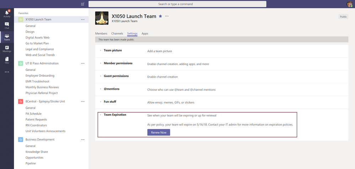
Task: Open the RN Coordinators channel
Action: pyautogui.click(x=36, y=125)
